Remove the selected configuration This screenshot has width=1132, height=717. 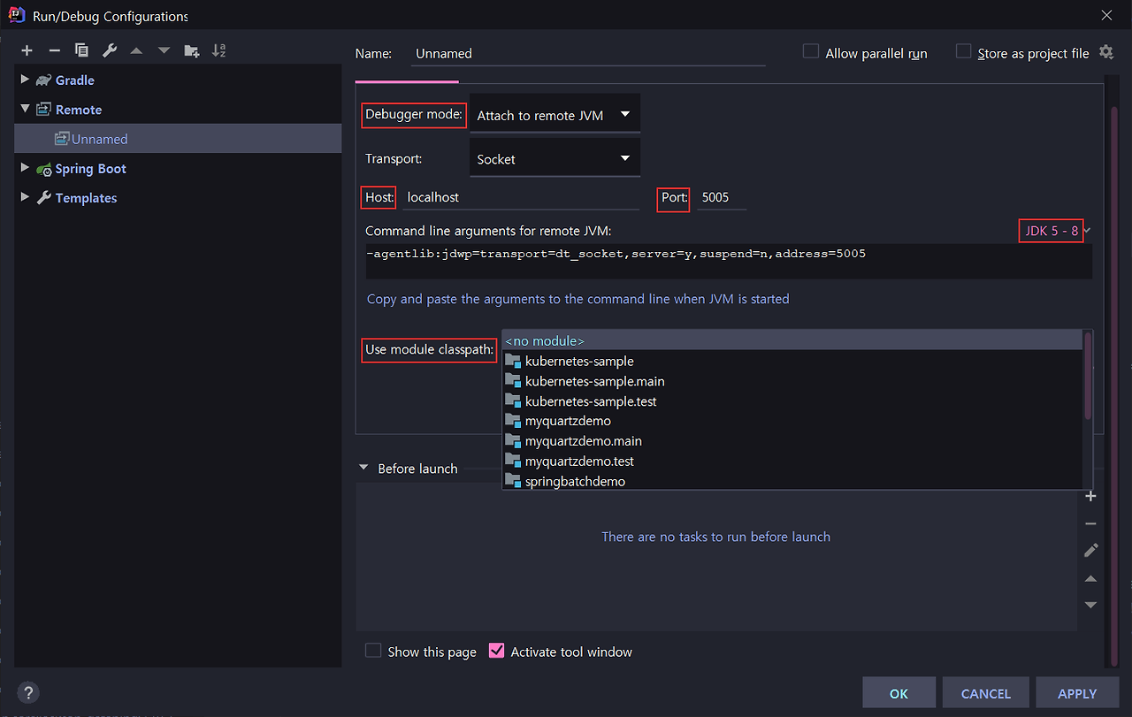click(x=54, y=50)
